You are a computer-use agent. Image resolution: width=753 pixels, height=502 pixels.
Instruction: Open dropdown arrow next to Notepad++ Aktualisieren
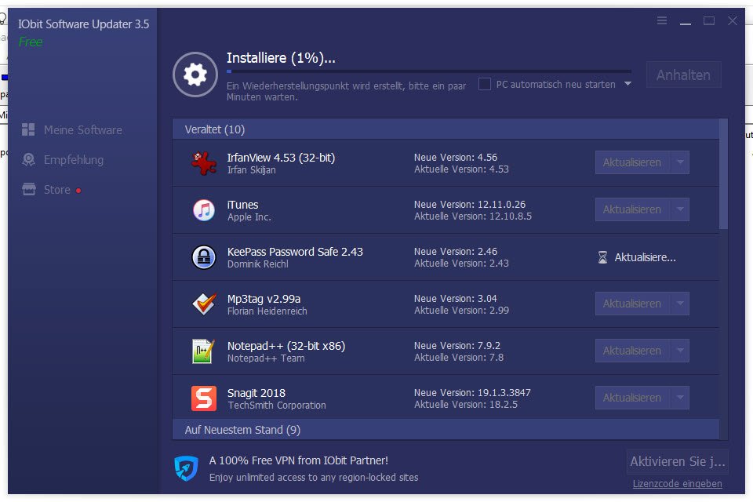click(680, 351)
